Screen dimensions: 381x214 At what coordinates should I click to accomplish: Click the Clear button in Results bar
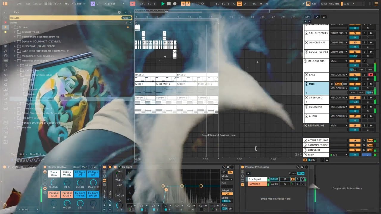point(127,18)
